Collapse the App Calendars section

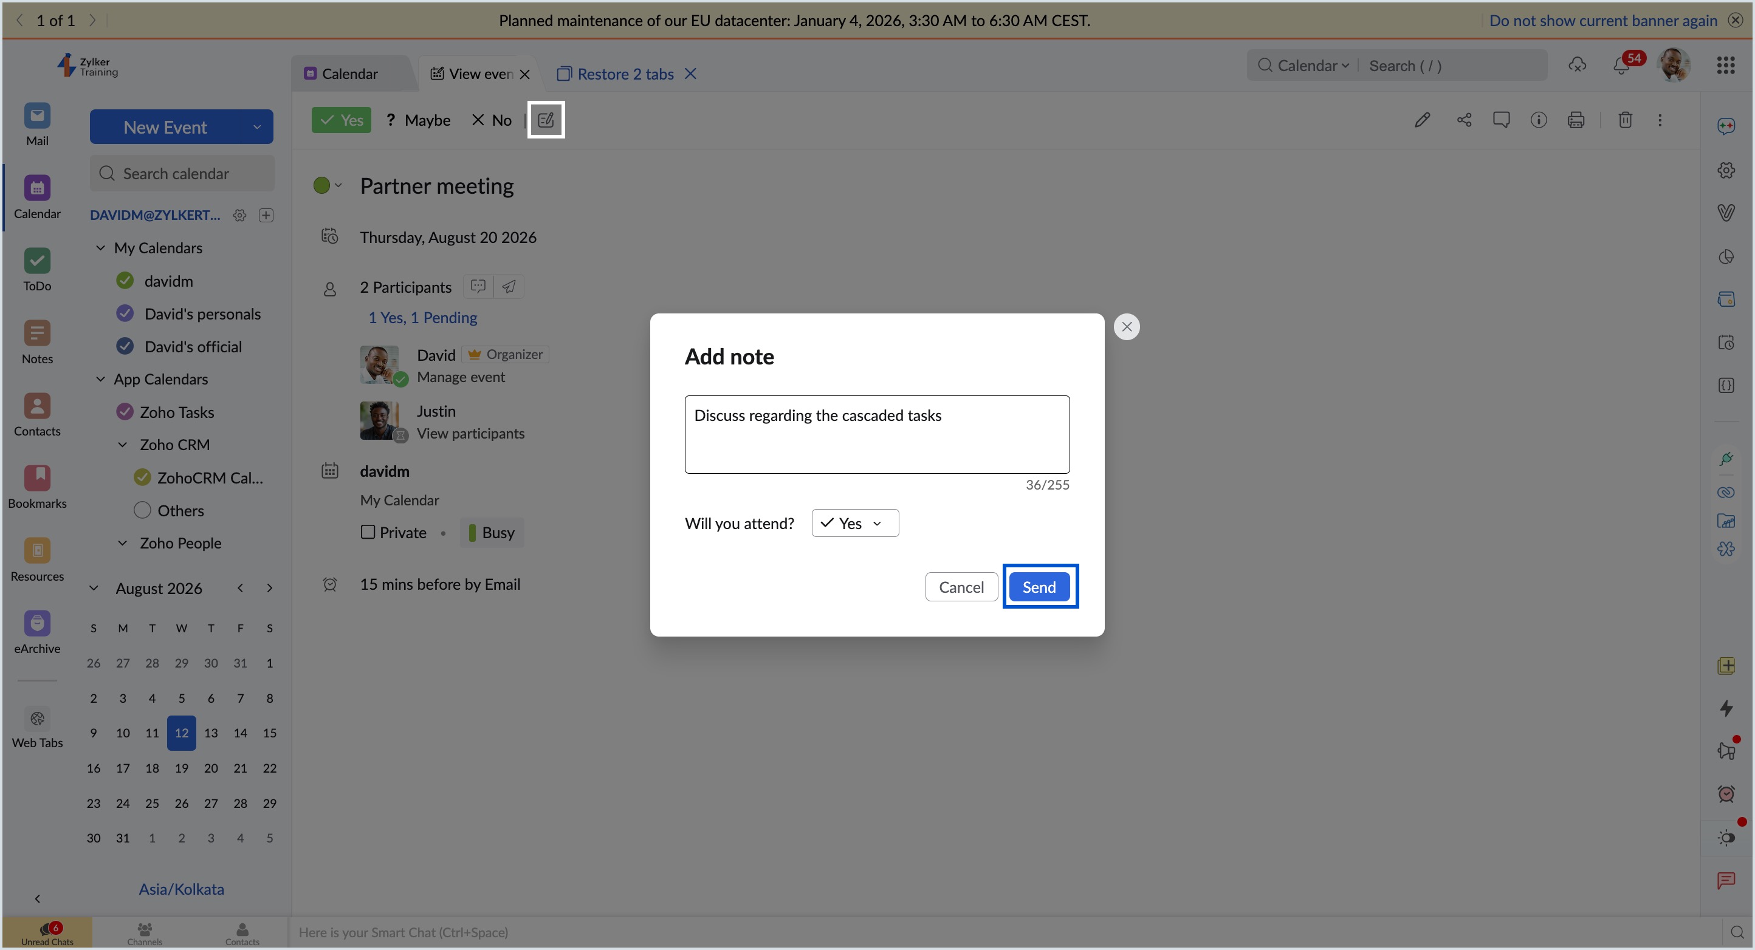100,379
